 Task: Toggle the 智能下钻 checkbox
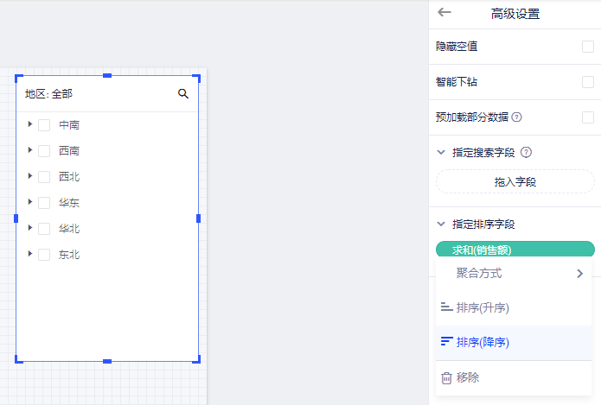tap(588, 82)
